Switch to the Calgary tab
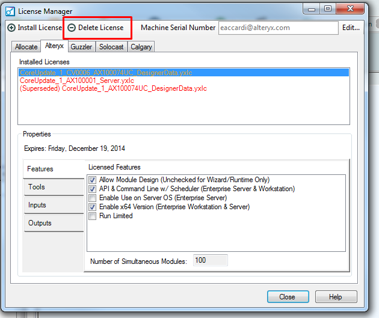This screenshot has width=379, height=318. pos(141,47)
